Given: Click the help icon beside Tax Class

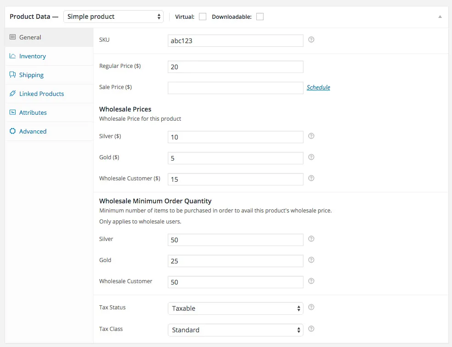Looking at the screenshot, I should [311, 329].
